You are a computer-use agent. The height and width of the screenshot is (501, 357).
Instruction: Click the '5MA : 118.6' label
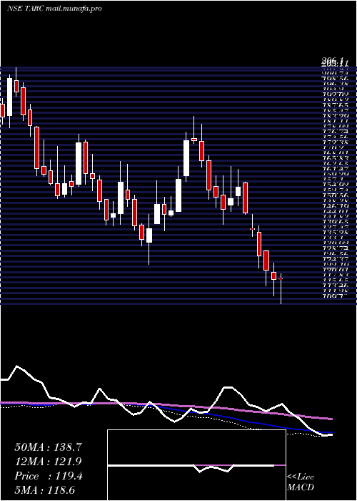click(x=45, y=490)
